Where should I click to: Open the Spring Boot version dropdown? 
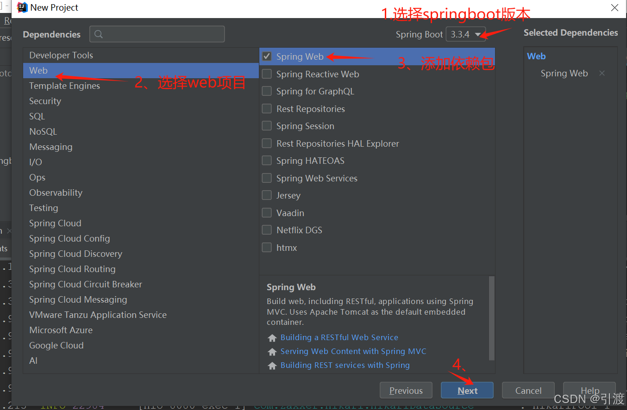(x=465, y=34)
